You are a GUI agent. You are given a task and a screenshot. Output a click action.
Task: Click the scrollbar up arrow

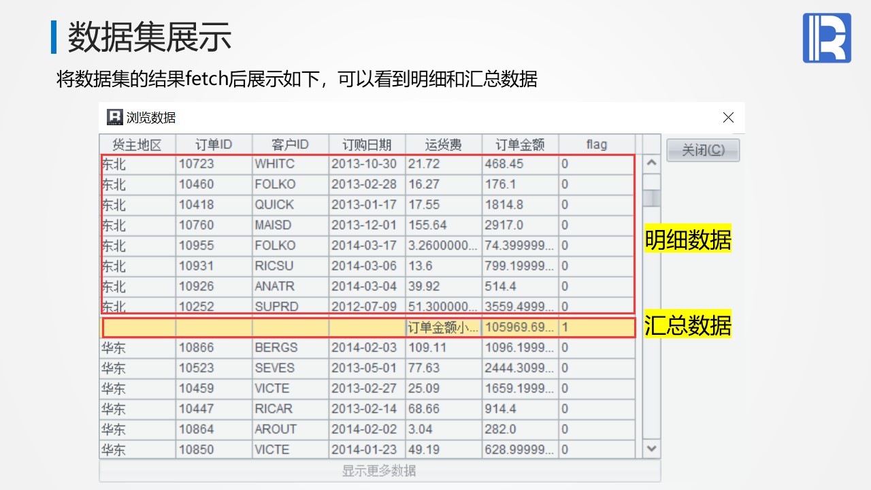click(x=651, y=163)
